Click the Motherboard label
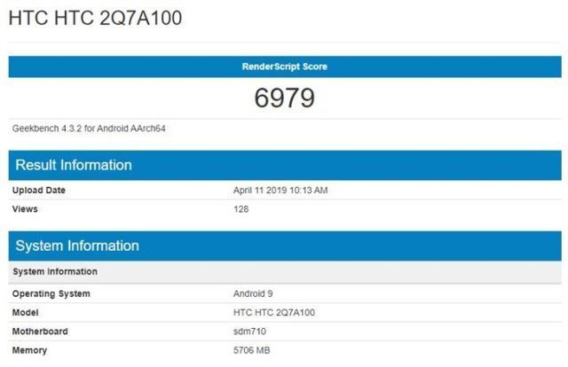568x367 pixels. (x=40, y=332)
